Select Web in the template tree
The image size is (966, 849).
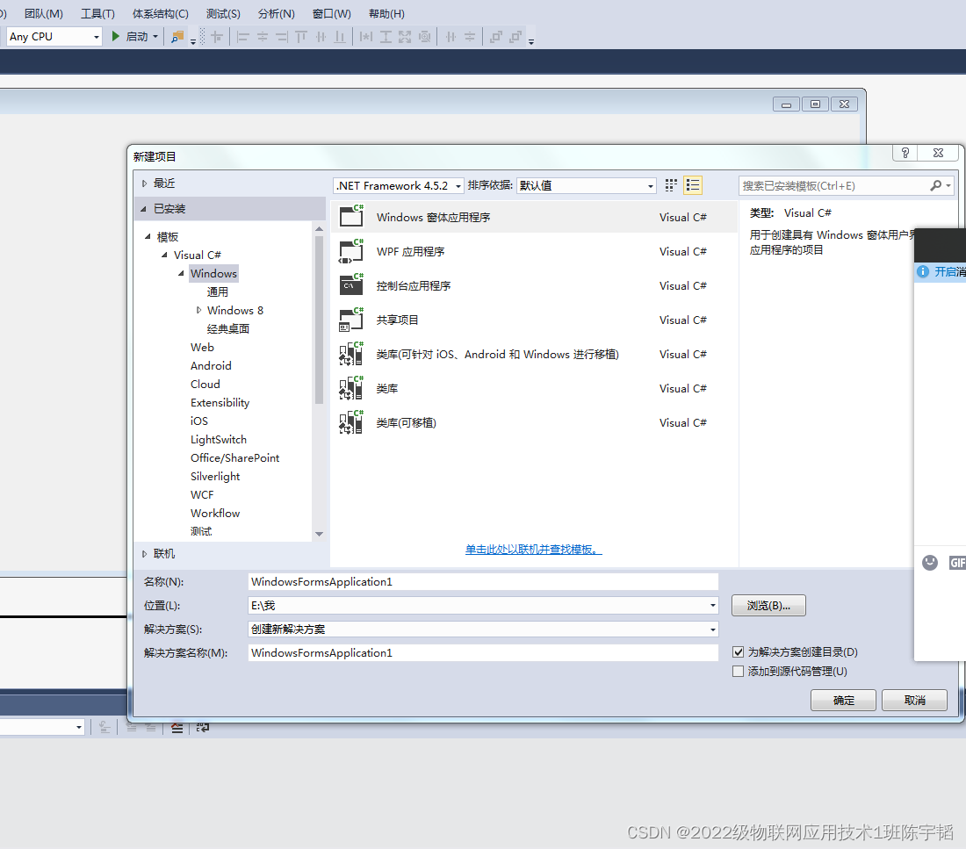pyautogui.click(x=202, y=348)
